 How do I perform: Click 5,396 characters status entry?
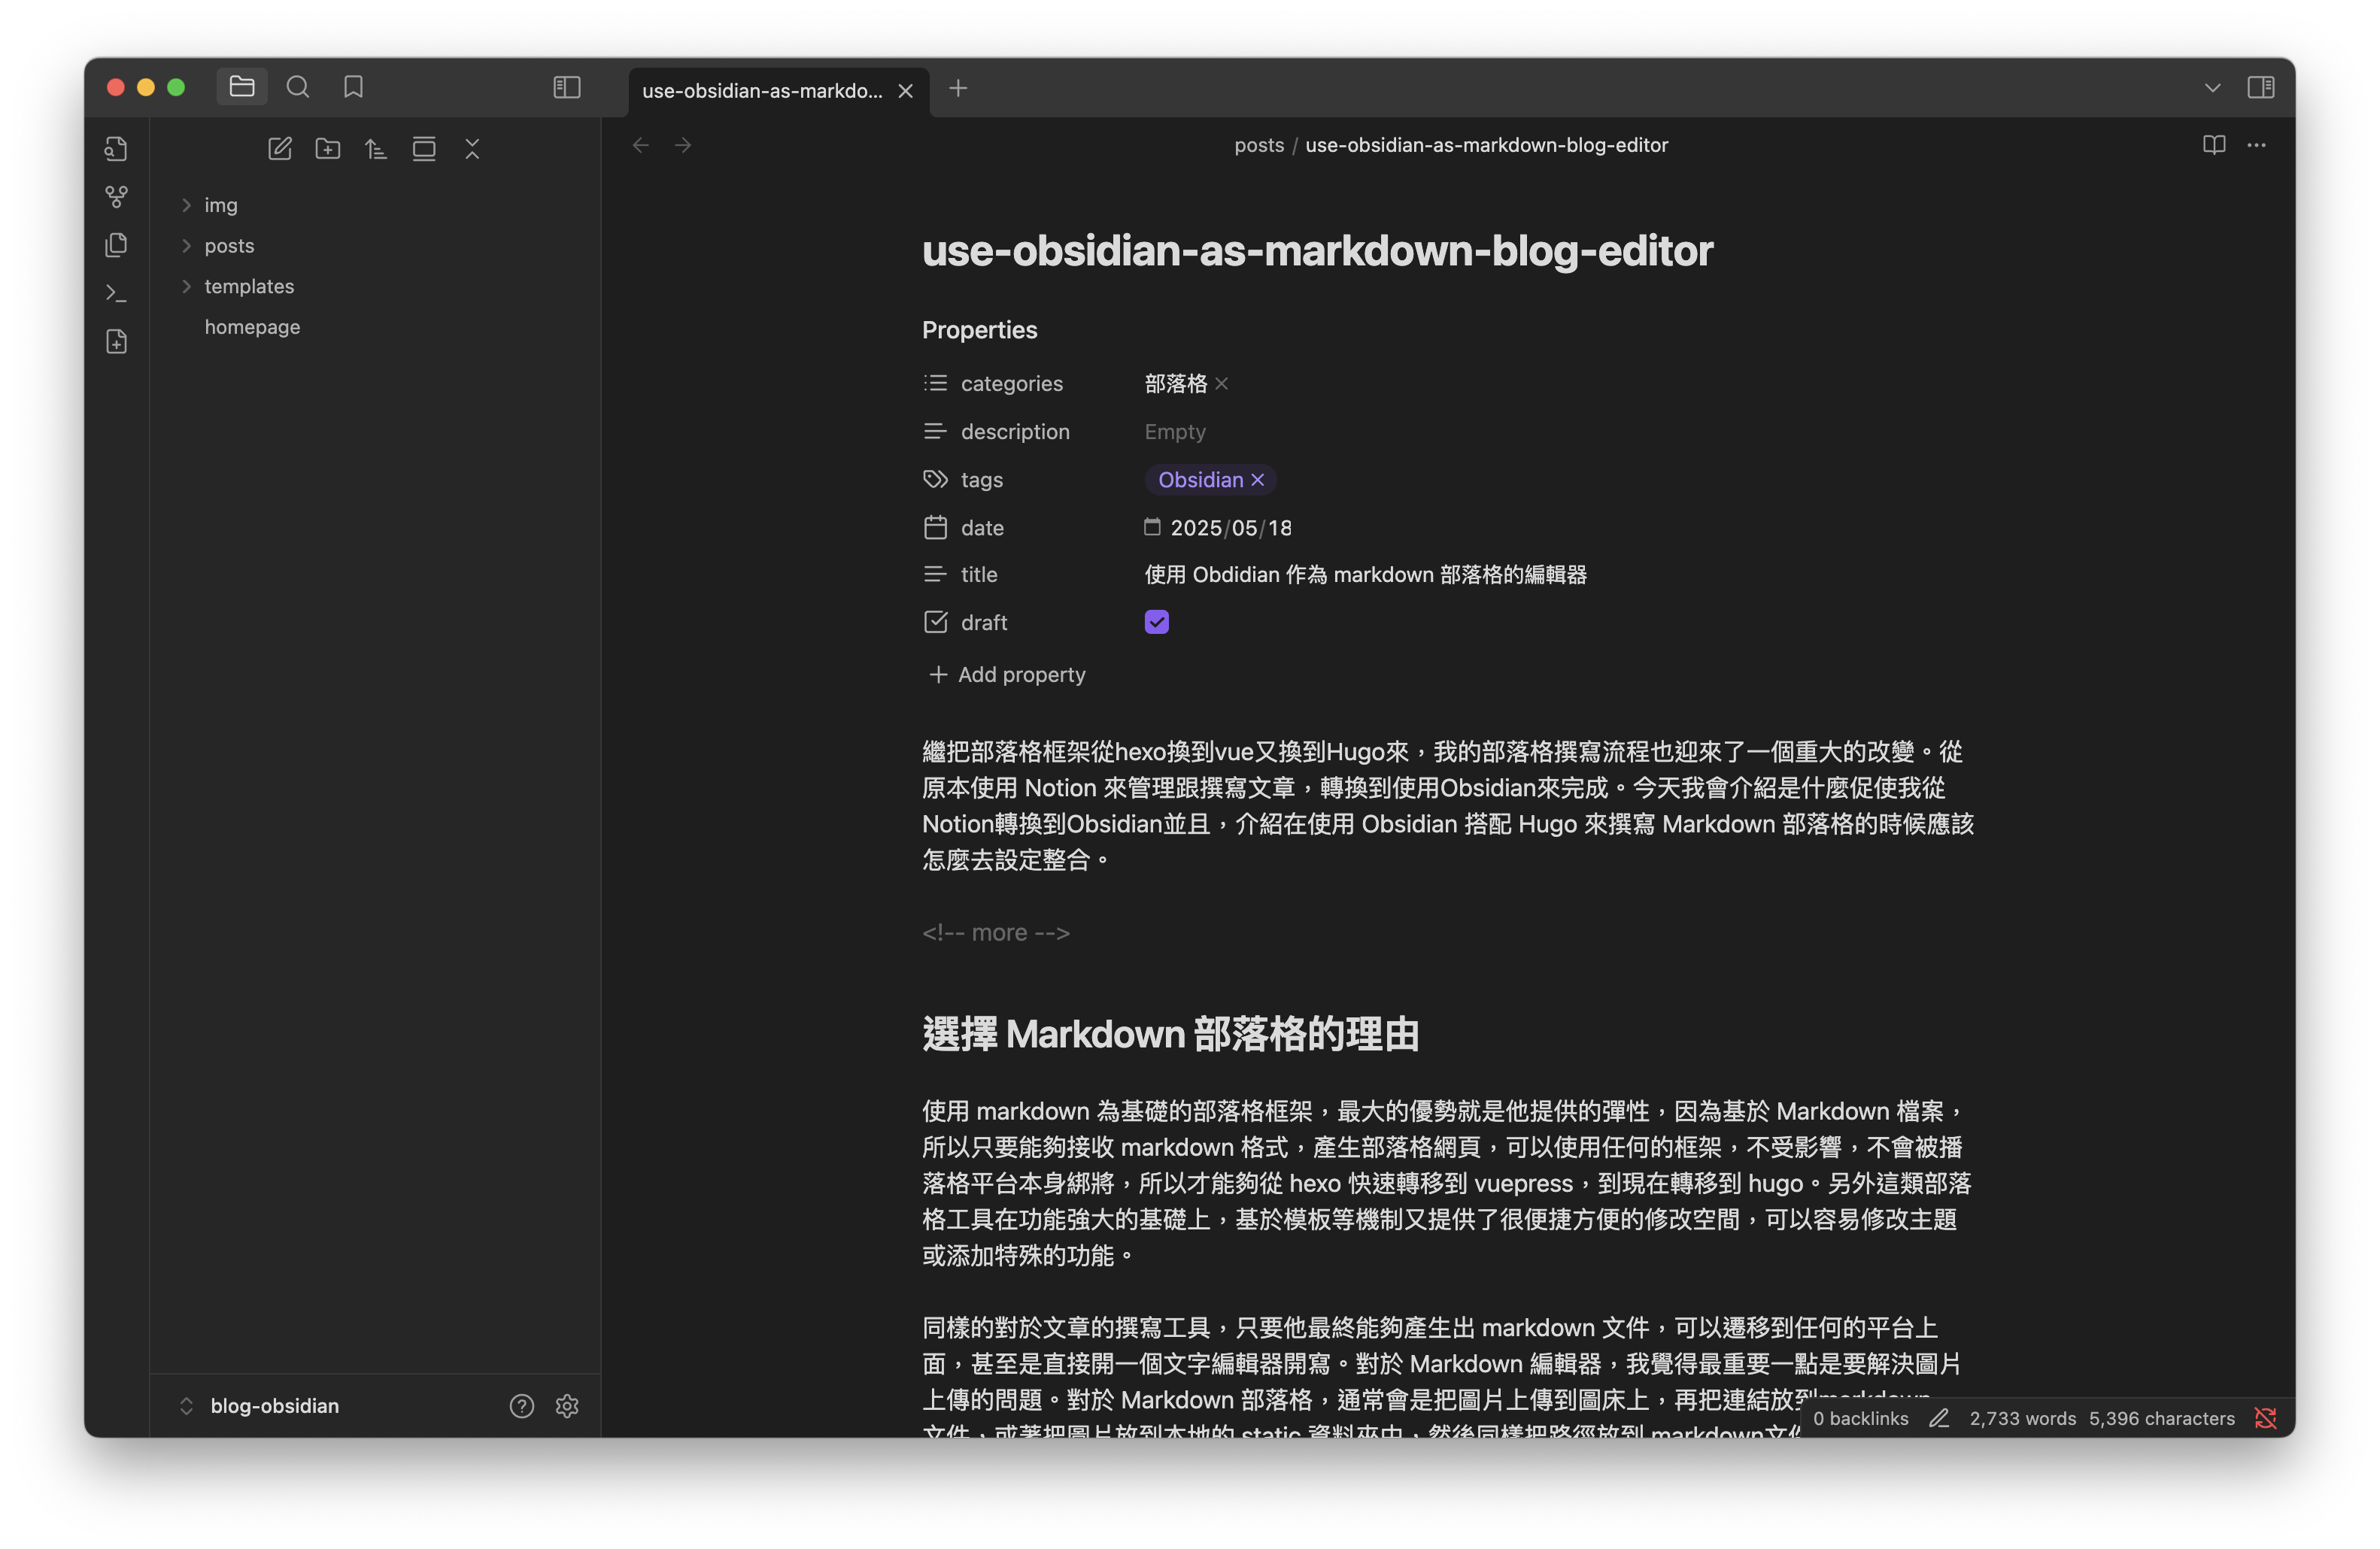click(2161, 1418)
